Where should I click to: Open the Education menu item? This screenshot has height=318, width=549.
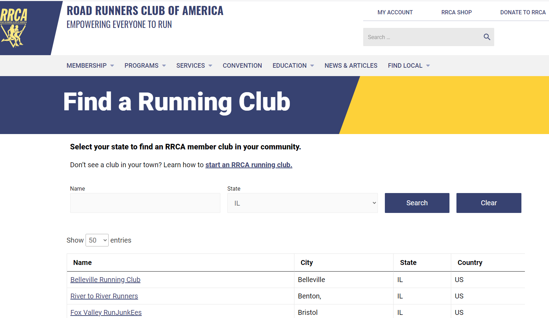[290, 66]
